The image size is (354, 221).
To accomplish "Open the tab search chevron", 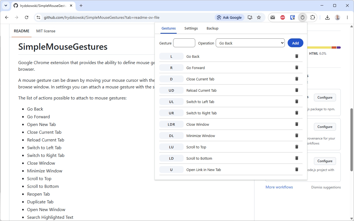I will pyautogui.click(x=6, y=6).
